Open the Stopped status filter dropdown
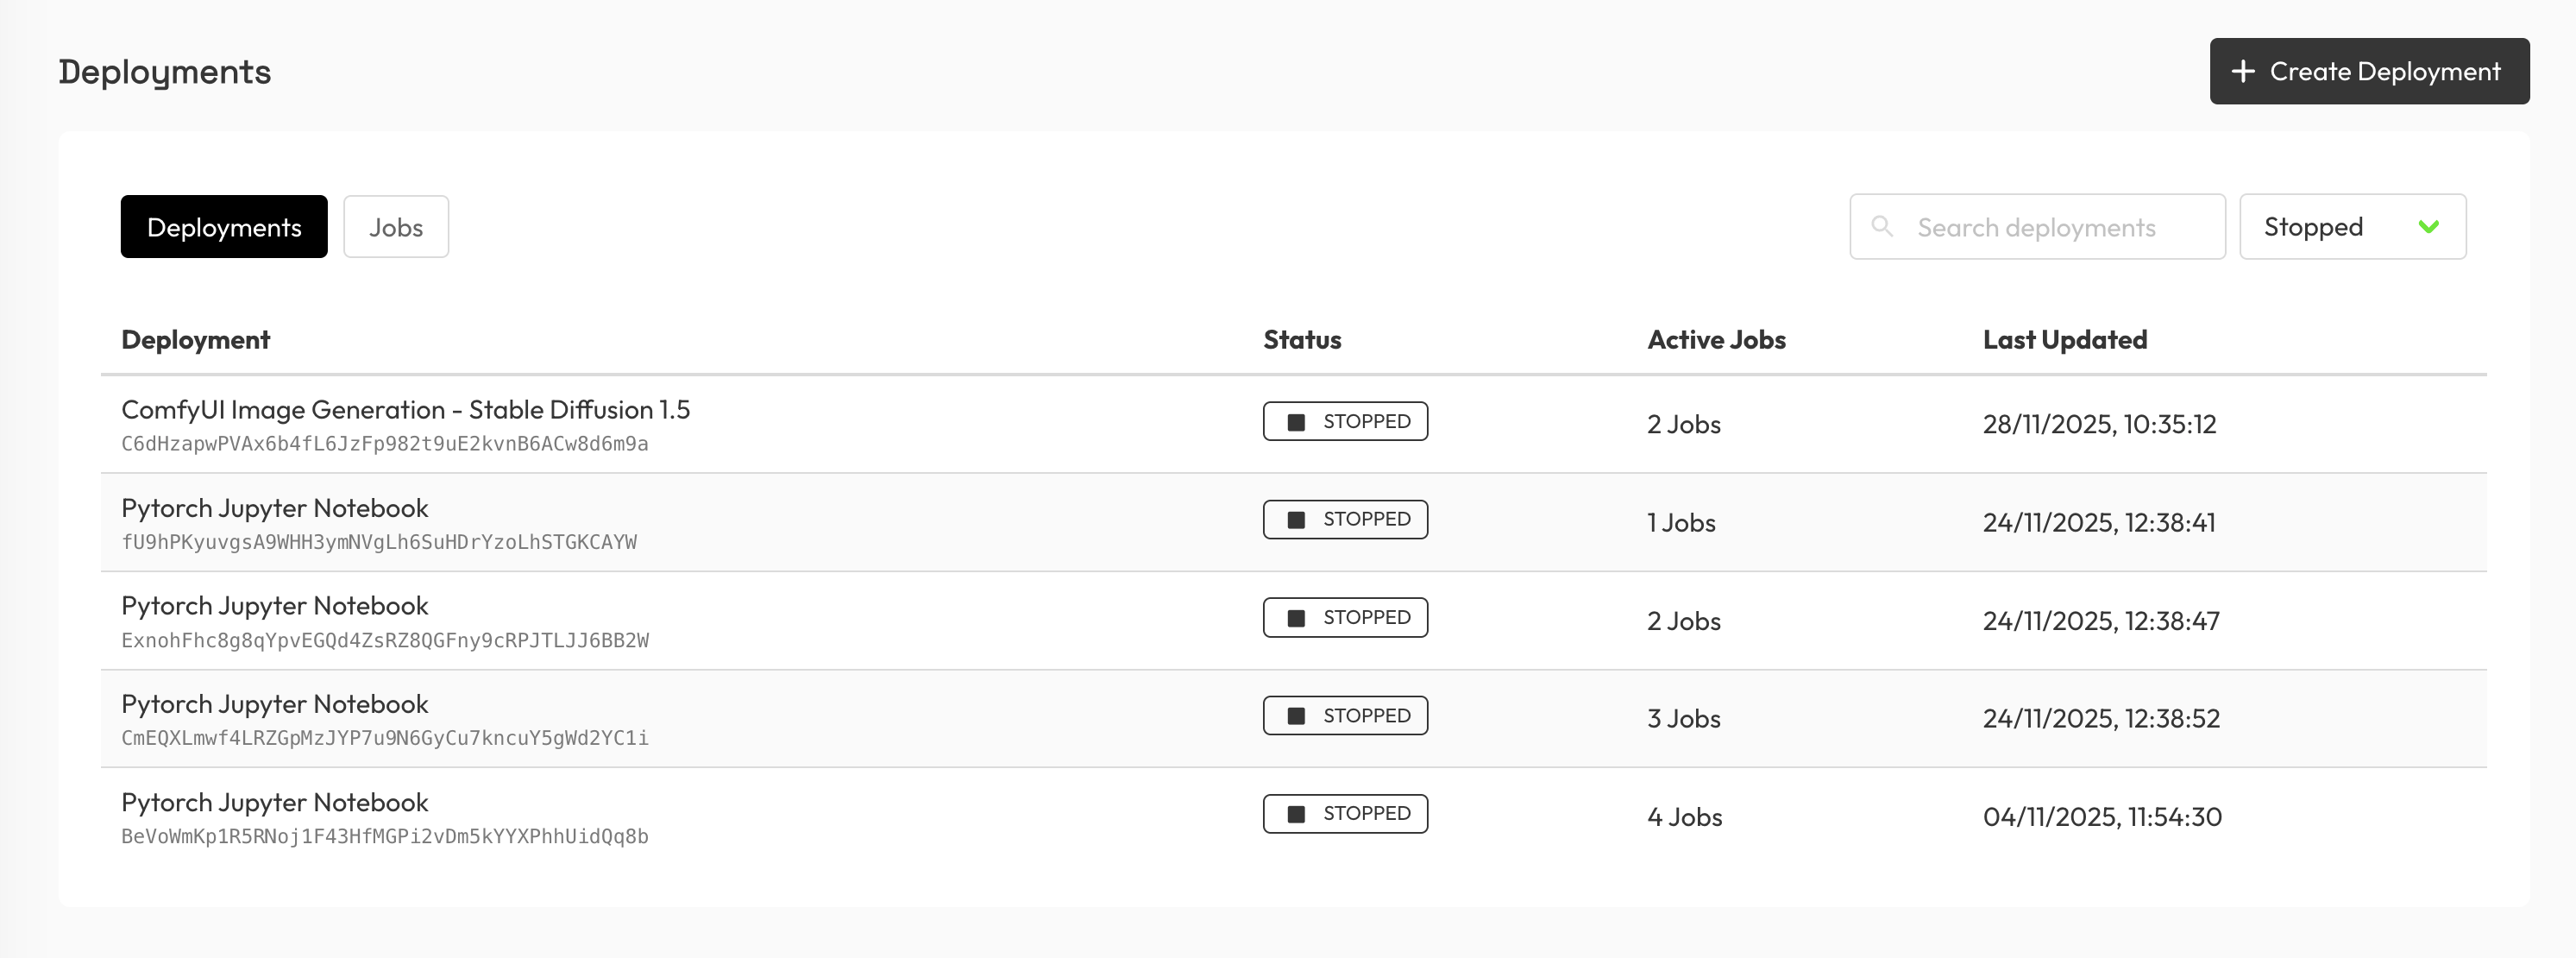The image size is (2576, 958). click(2352, 227)
